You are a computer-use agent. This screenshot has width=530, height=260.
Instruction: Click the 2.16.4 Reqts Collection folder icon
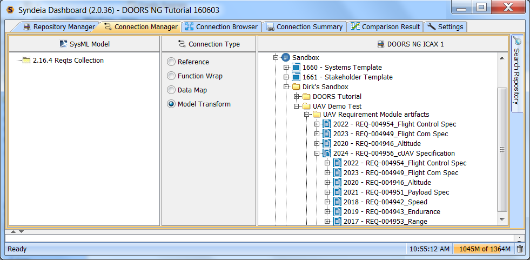point(26,61)
